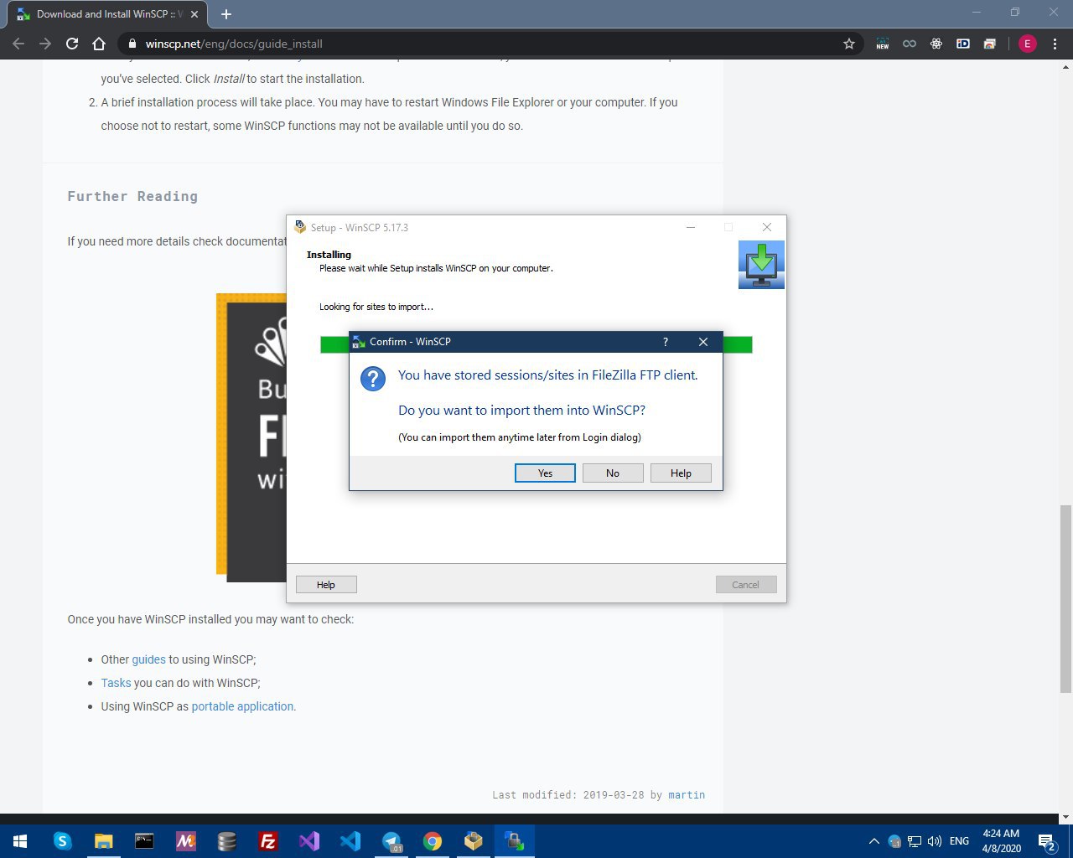This screenshot has width=1073, height=858.
Task: Open the notifications action center
Action: click(1047, 841)
